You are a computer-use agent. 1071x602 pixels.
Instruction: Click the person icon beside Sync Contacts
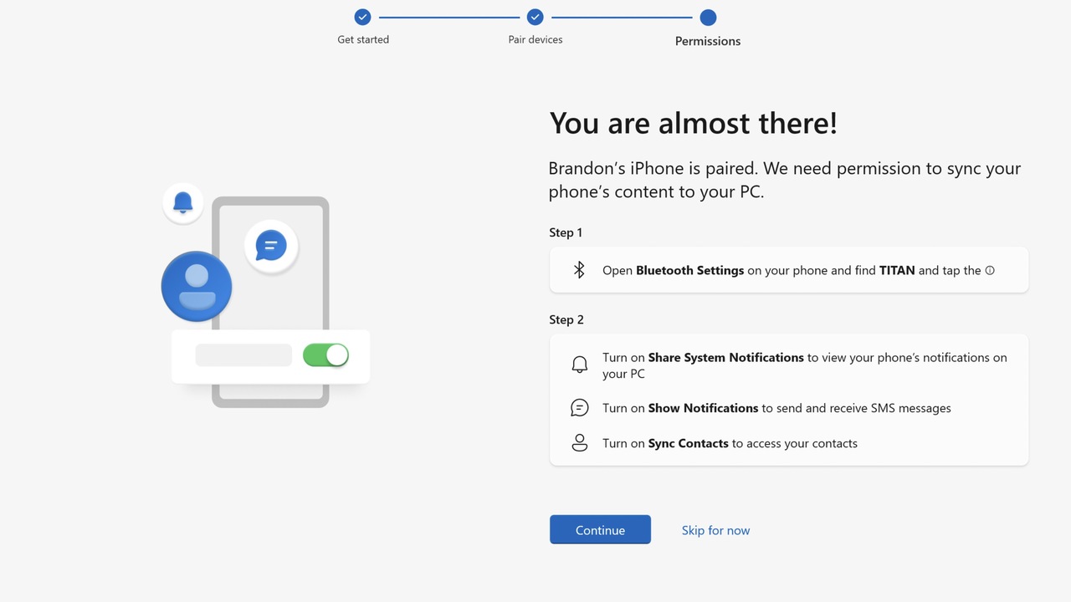(x=579, y=443)
